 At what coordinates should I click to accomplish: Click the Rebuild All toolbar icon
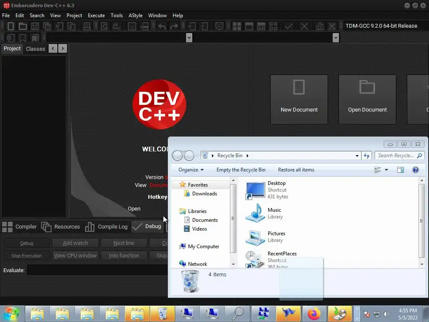(x=273, y=26)
